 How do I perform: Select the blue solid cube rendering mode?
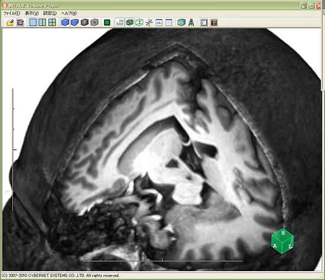point(65,22)
